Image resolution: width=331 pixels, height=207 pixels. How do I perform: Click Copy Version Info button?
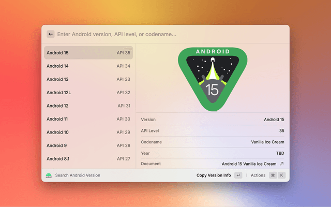pyautogui.click(x=214, y=175)
